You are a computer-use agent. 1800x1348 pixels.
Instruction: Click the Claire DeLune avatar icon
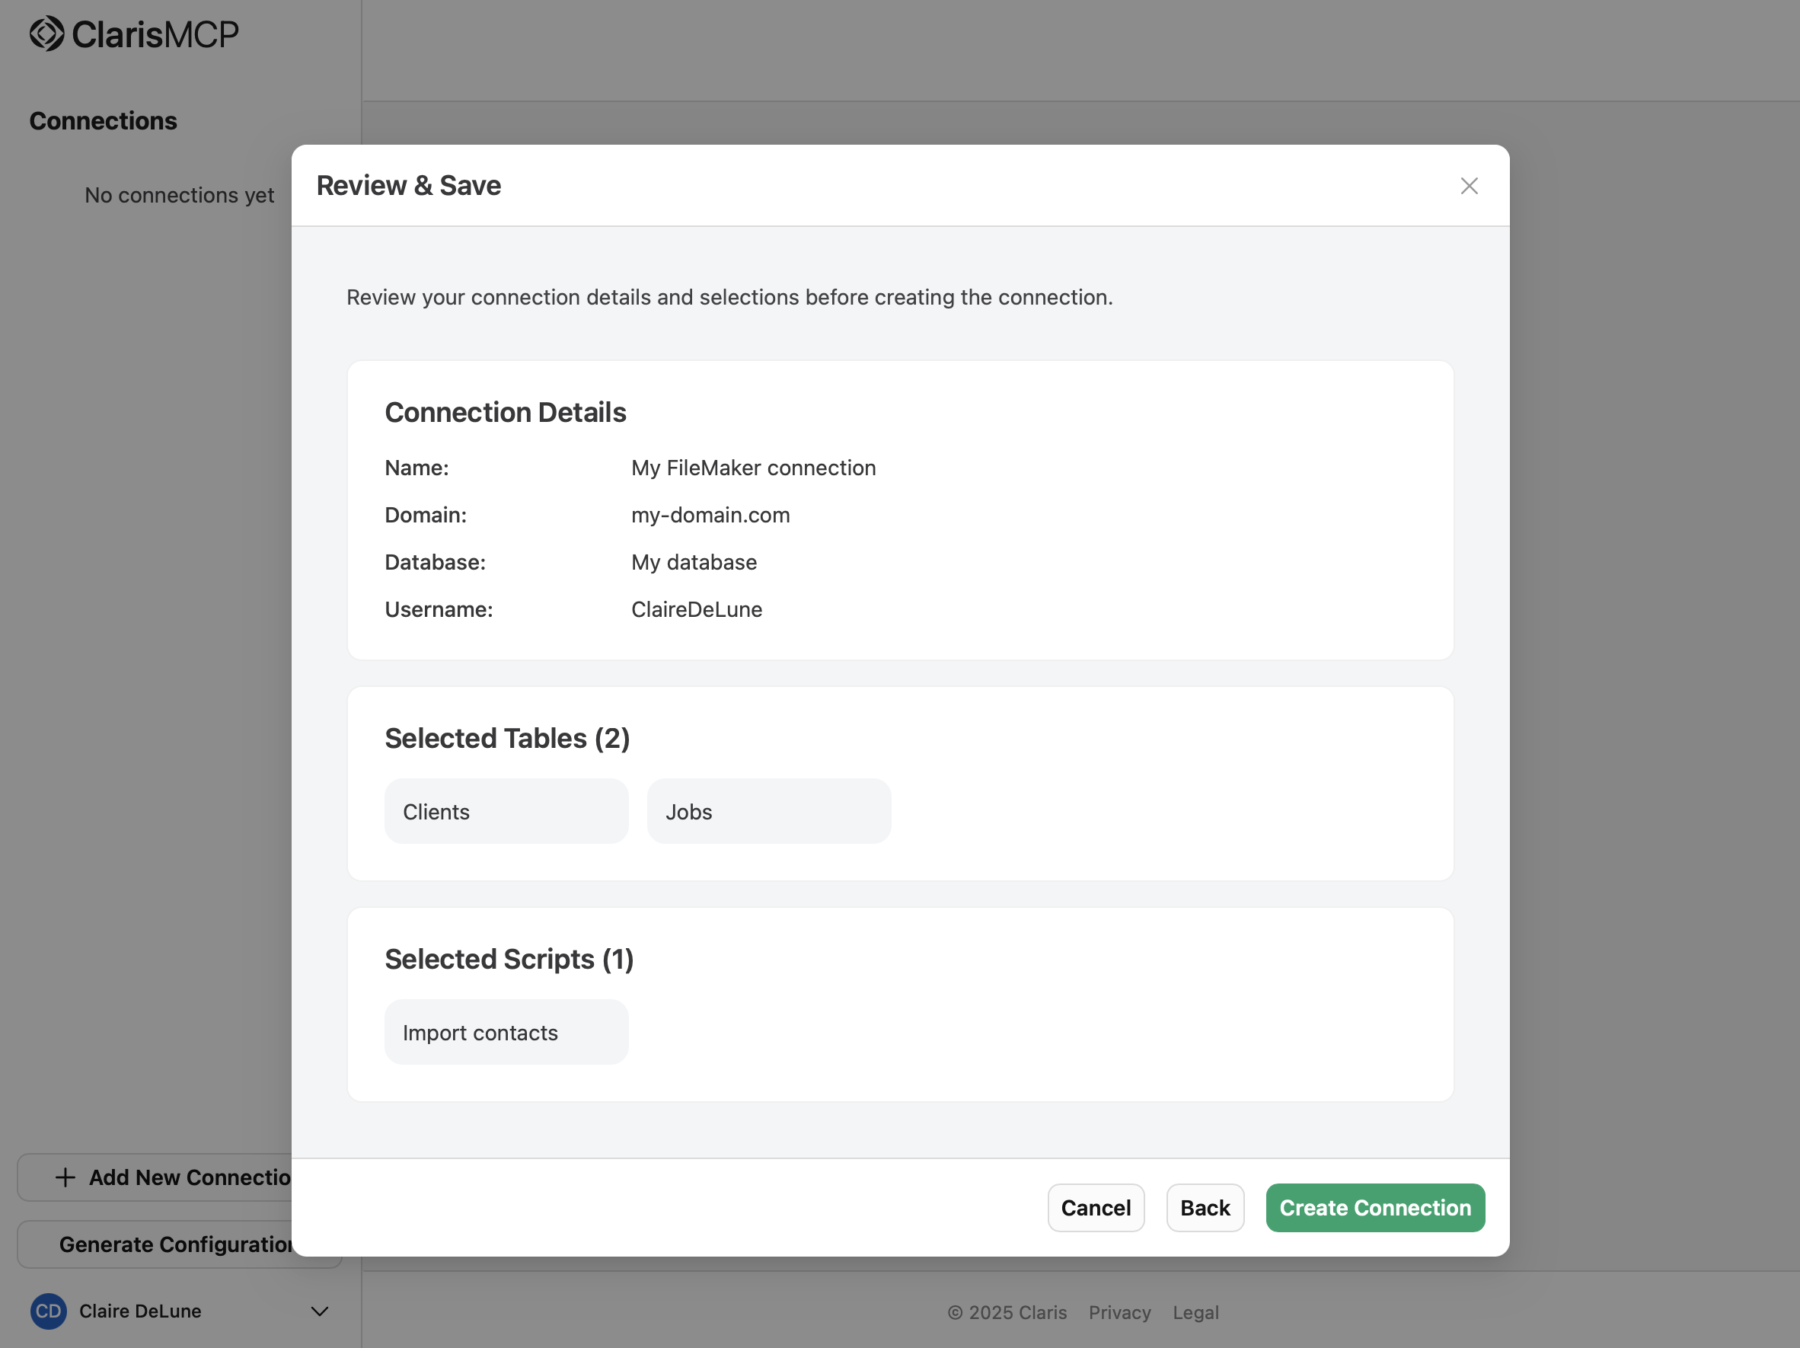click(49, 1311)
